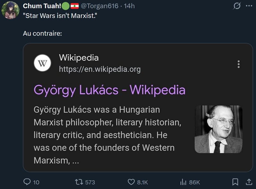This screenshot has height=189, width=256.
Task: Click the Wikipedia W logo icon
Action: coord(43,63)
